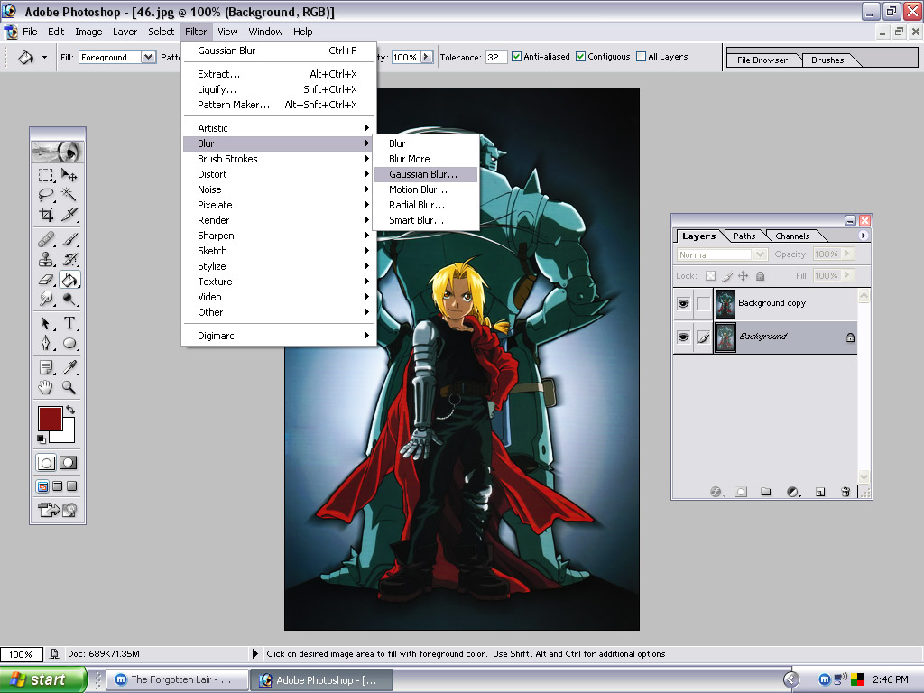The height and width of the screenshot is (693, 924).
Task: Delete layer with trash icon
Action: 845,492
